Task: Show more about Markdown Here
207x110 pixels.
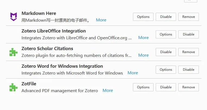Action: point(101,20)
